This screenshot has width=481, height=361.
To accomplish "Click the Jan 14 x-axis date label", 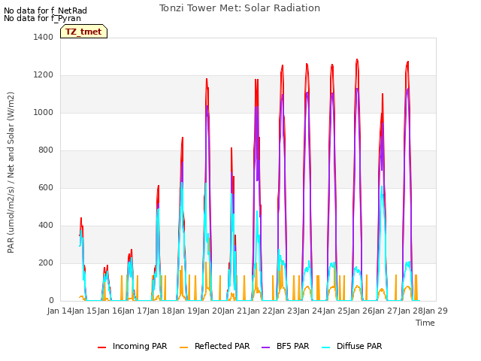I will click(x=59, y=311).
